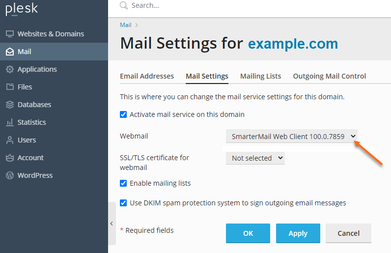This screenshot has height=253, width=391.
Task: Click the WordPress logo icon
Action: (x=10, y=175)
